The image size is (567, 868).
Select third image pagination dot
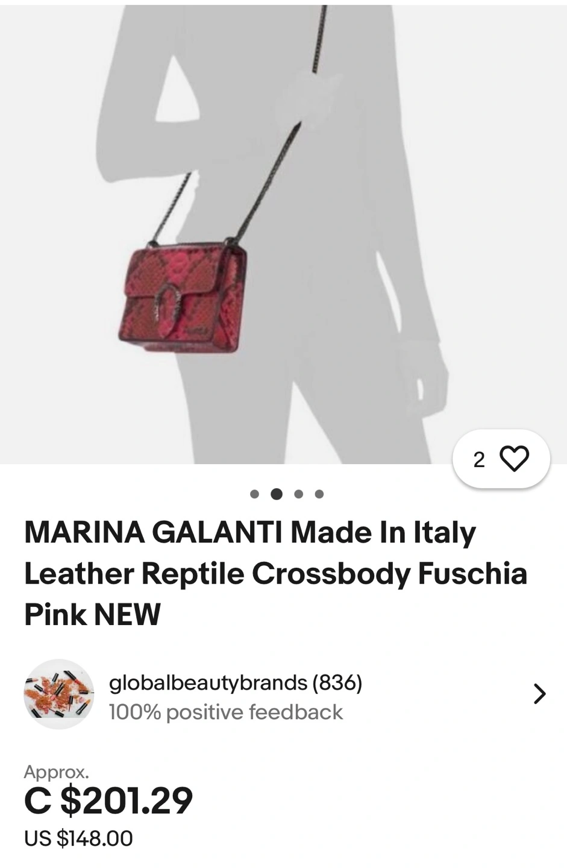pyautogui.click(x=298, y=494)
